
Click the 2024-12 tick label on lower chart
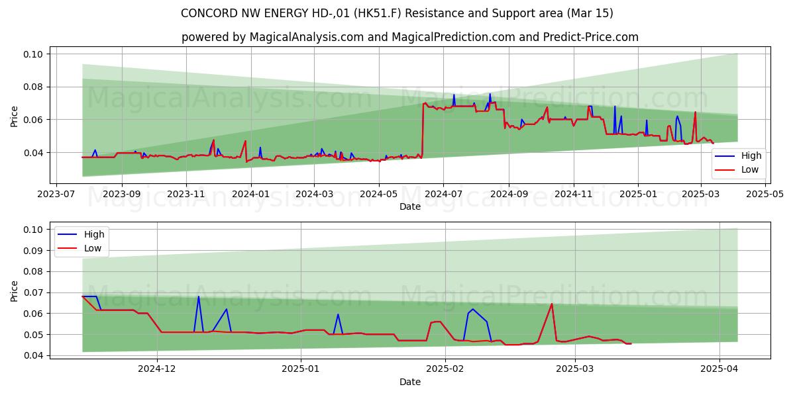[158, 369]
